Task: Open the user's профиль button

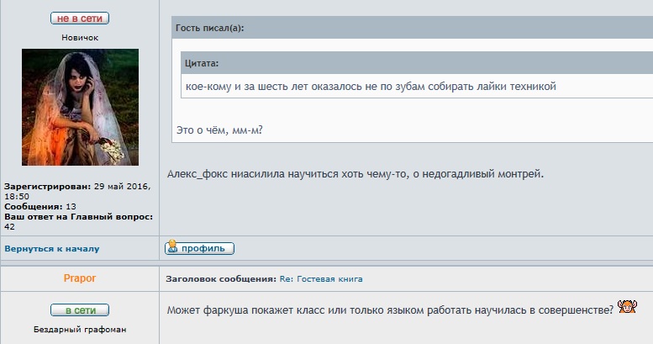Action: 199,248
